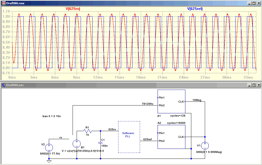Select the B1 behavioral source symbol
The image size is (262, 165).
coord(77,144)
